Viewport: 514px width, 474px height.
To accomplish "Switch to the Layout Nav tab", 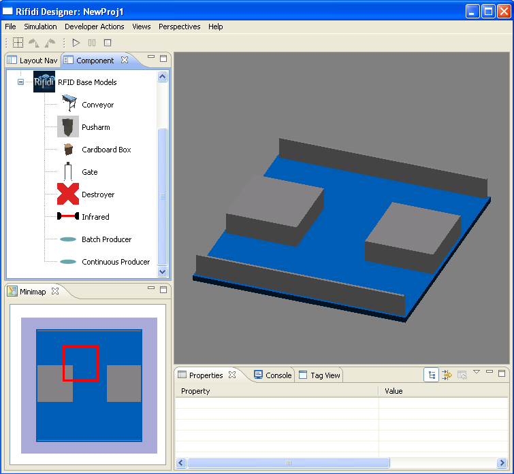I will point(33,61).
